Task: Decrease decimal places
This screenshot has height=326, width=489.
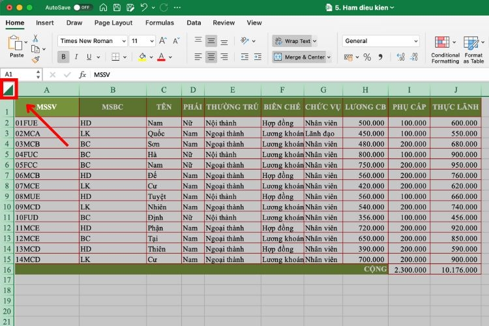Action: [413, 57]
